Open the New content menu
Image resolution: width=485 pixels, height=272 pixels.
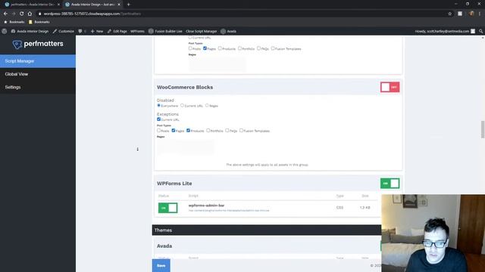coord(97,31)
